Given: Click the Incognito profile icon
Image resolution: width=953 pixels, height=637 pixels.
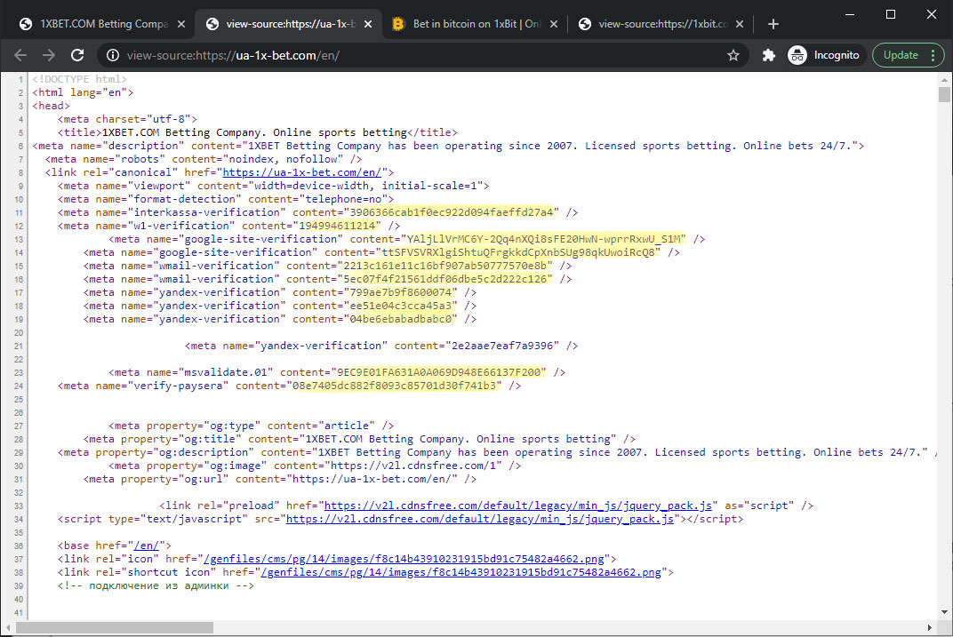Looking at the screenshot, I should coord(797,55).
